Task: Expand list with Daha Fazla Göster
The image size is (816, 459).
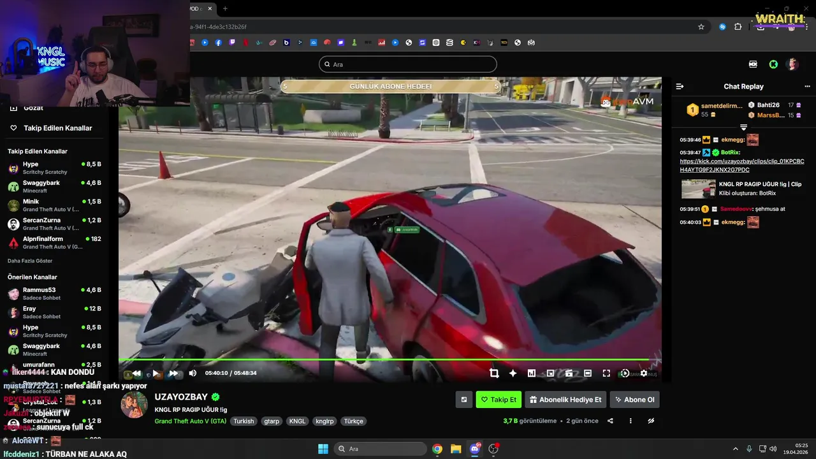Action: [x=30, y=261]
